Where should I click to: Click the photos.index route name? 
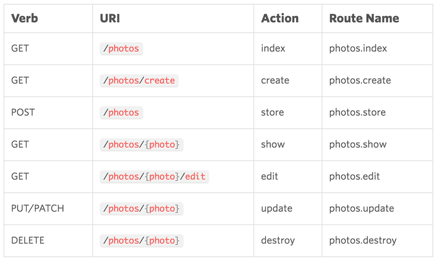358,48
